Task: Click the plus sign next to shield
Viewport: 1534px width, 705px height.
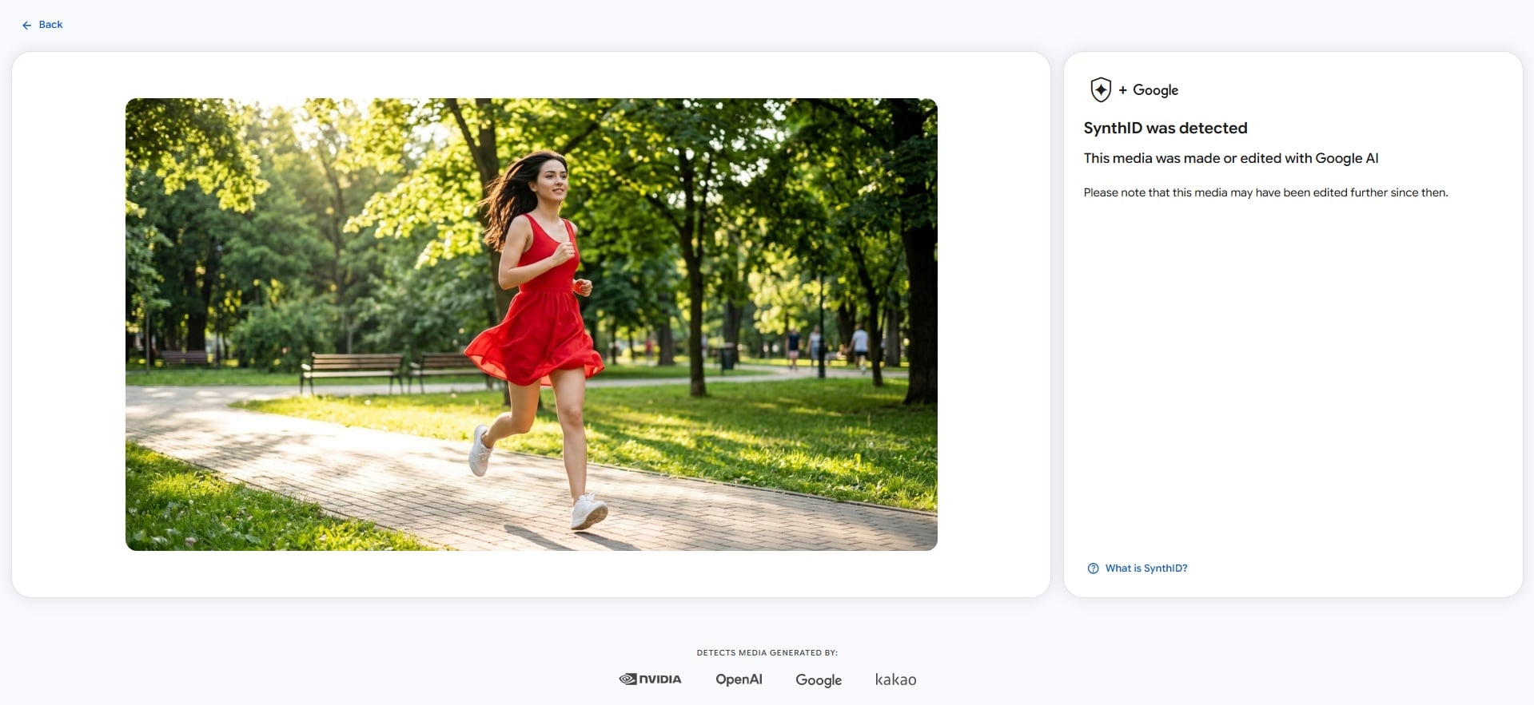Action: [x=1122, y=90]
